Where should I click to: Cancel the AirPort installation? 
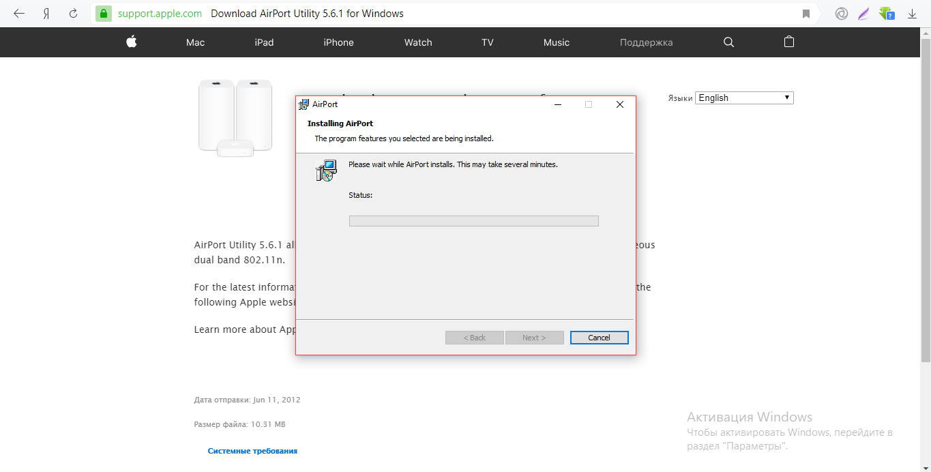click(x=599, y=338)
